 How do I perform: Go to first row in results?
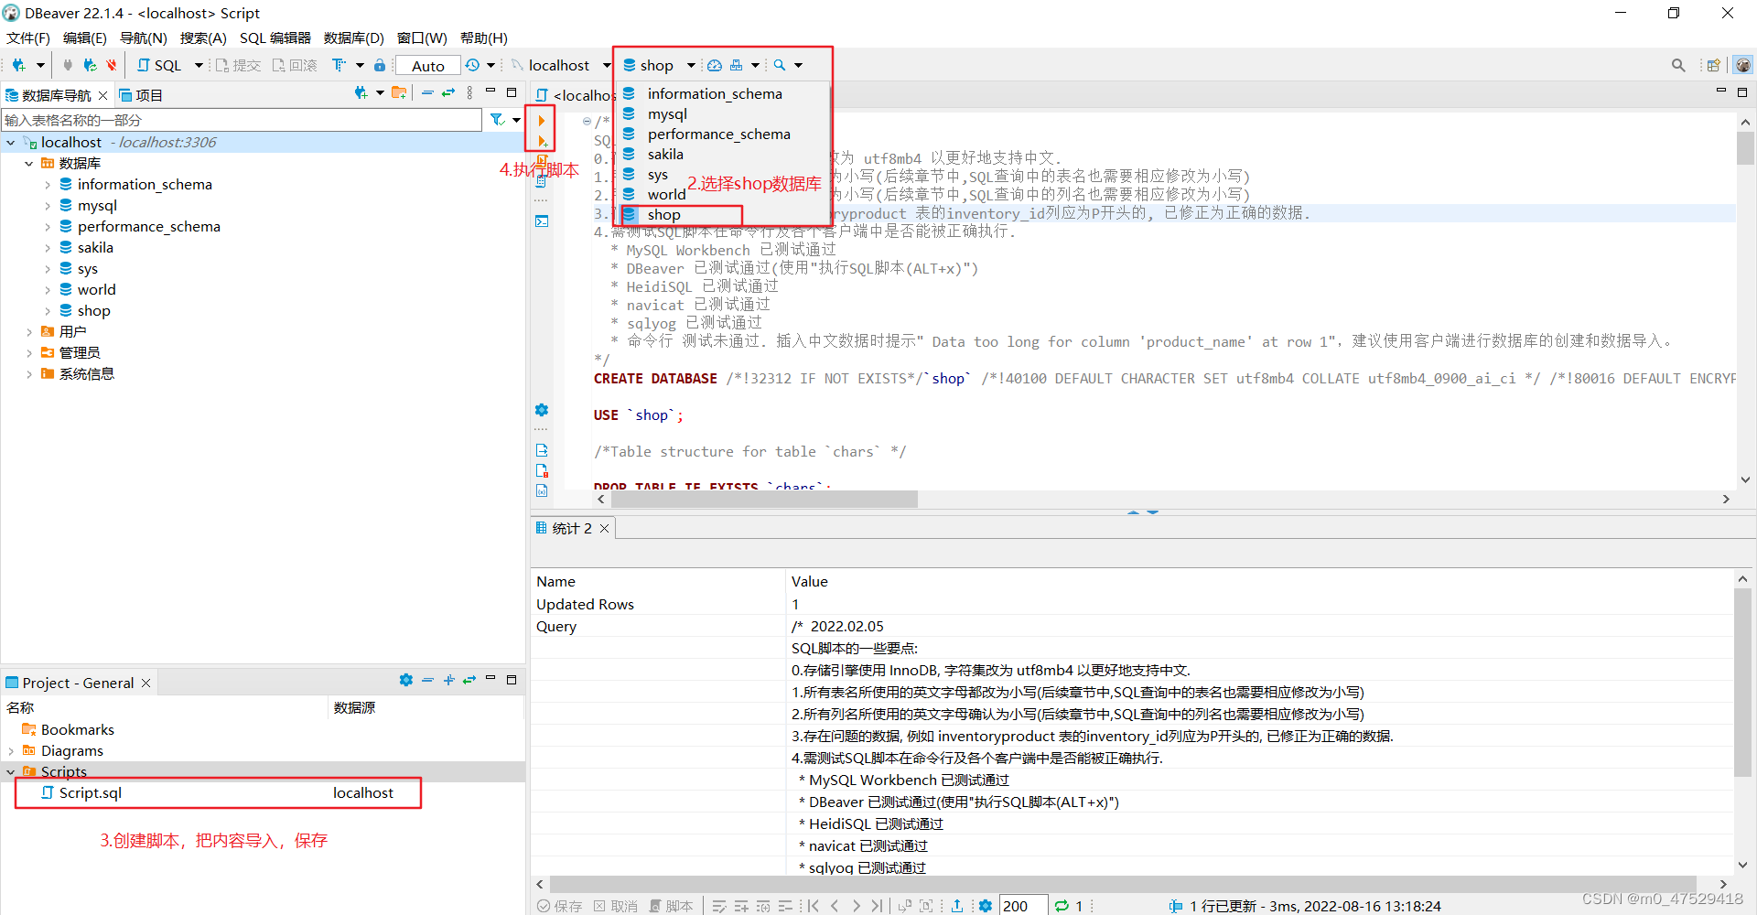coord(813,906)
